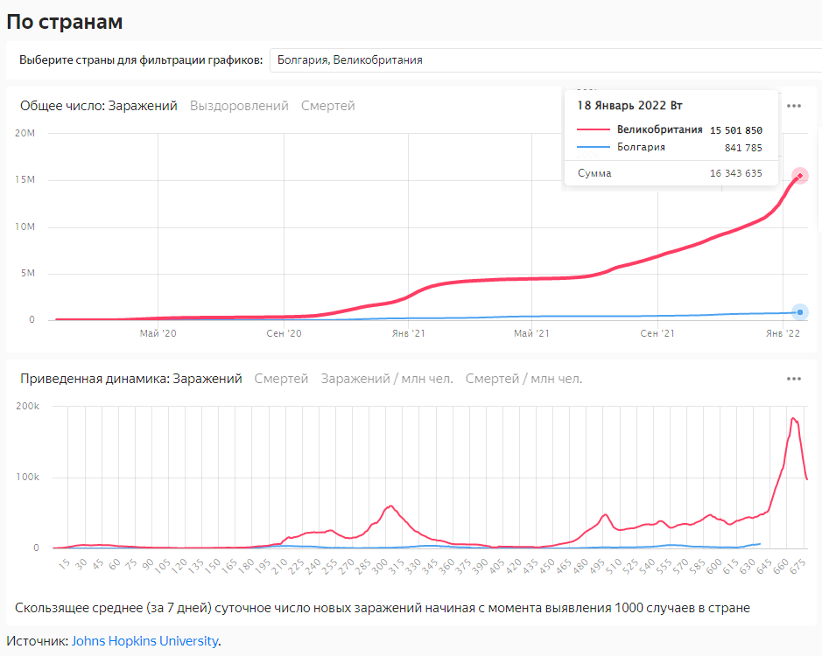The width and height of the screenshot is (822, 656).
Task: Click the highest peak of the red daily curve
Action: (793, 418)
